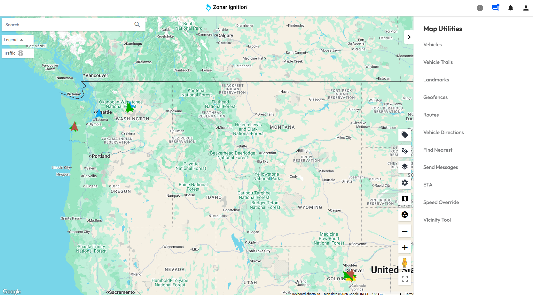Collapse the Legend panel
The height and width of the screenshot is (295, 533).
coord(18,40)
